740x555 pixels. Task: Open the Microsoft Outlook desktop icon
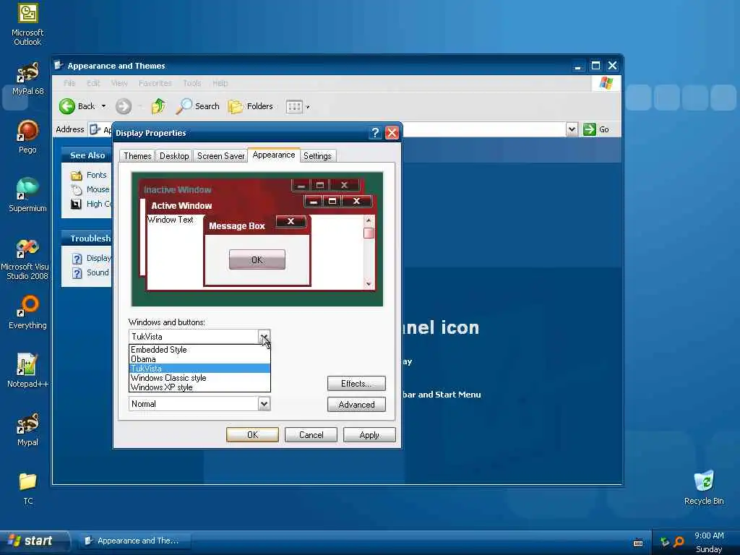pyautogui.click(x=27, y=25)
